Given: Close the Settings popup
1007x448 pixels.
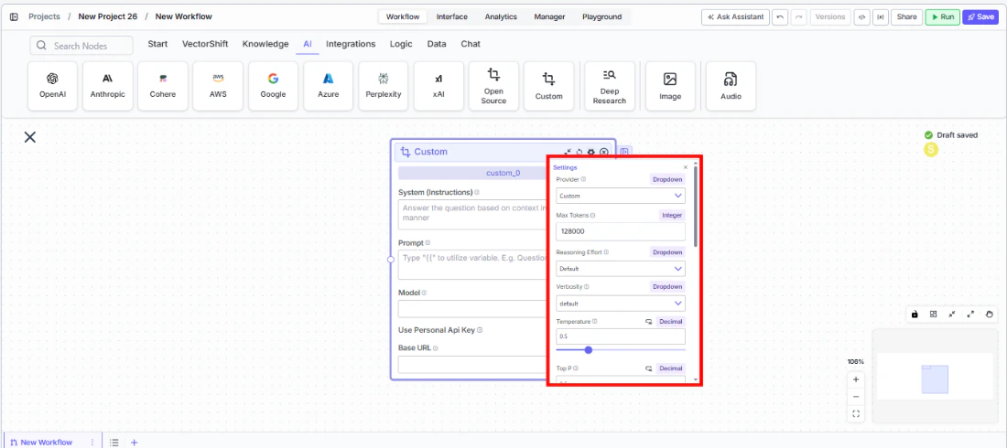Looking at the screenshot, I should [x=686, y=167].
